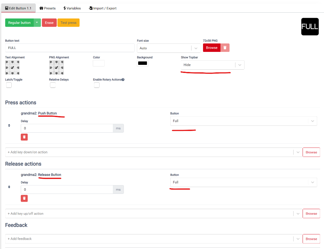The width and height of the screenshot is (324, 249).
Task: Open the Add key down/on action dropdown
Action: 154,152
